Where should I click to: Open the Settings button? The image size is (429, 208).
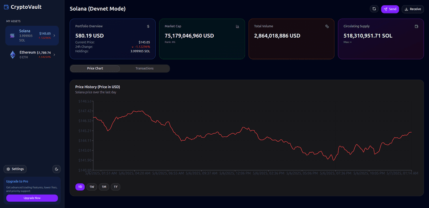tap(15, 169)
